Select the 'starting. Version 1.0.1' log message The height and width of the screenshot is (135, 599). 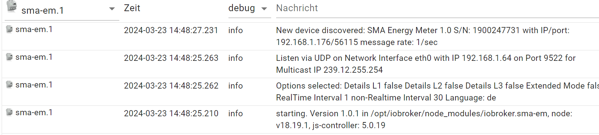coord(424,119)
